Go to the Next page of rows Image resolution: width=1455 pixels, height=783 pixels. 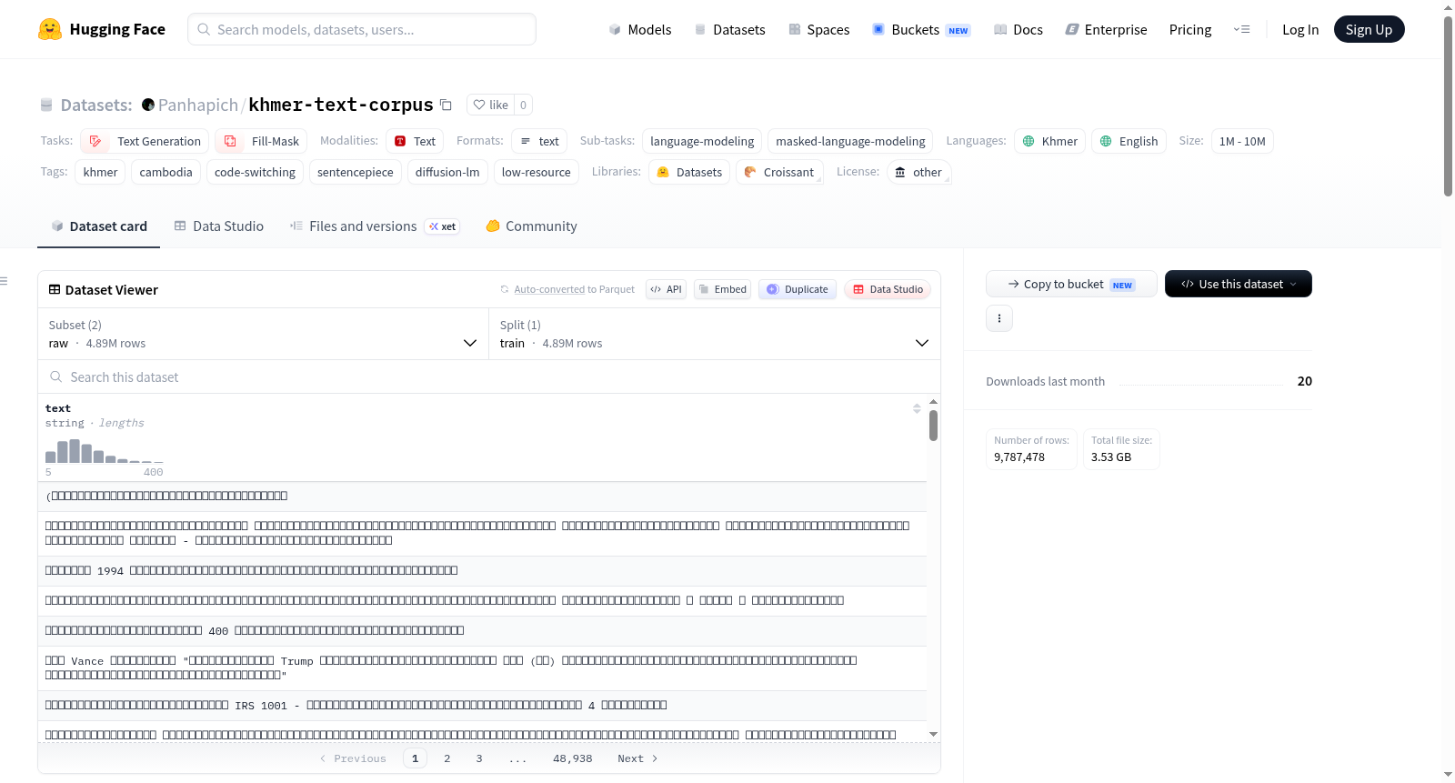pyautogui.click(x=637, y=758)
